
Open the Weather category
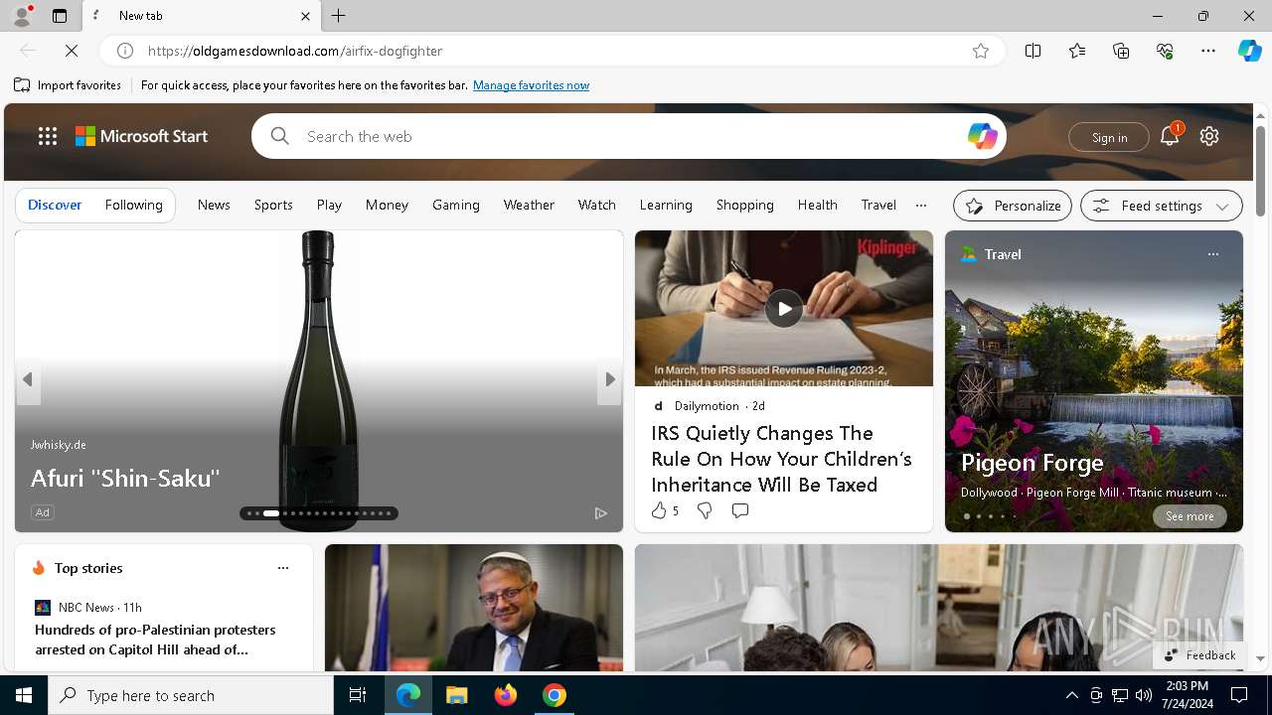(529, 205)
